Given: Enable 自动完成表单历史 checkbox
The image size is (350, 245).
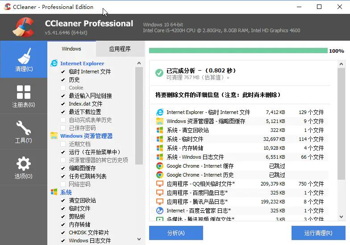Looking at the screenshot, I should pos(63,120).
